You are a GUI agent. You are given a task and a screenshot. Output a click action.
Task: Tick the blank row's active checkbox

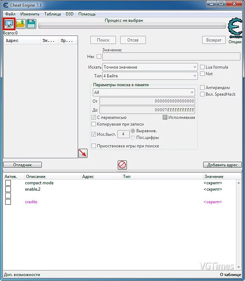pyautogui.click(x=8, y=196)
